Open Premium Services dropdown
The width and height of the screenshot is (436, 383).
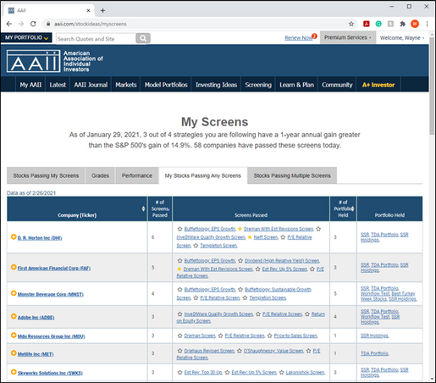click(x=347, y=37)
